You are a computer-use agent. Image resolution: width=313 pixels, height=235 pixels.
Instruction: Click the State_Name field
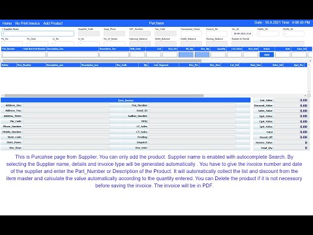(x=67, y=142)
